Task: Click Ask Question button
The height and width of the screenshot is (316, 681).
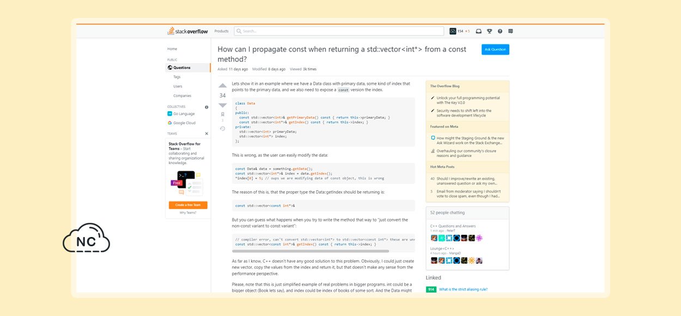Action: click(x=495, y=50)
